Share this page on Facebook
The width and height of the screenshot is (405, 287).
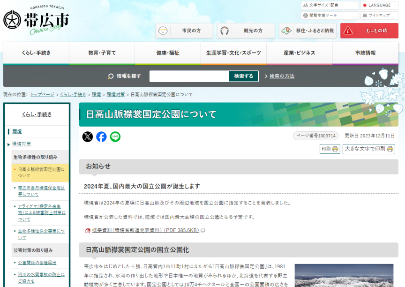(101, 136)
